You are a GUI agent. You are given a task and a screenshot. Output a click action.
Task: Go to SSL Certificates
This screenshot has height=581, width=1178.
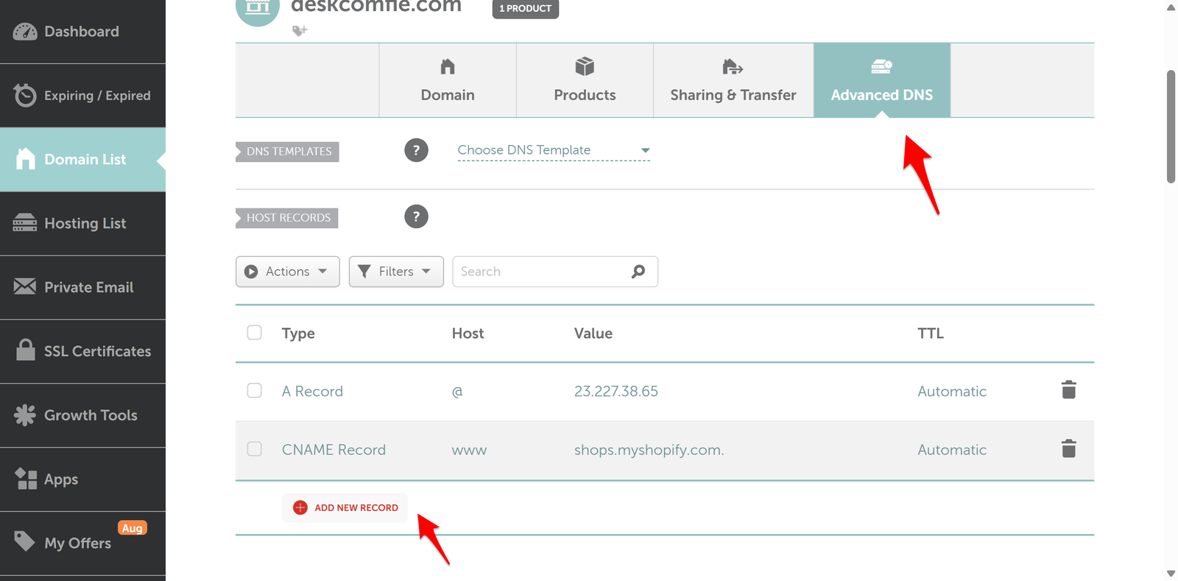(82, 351)
